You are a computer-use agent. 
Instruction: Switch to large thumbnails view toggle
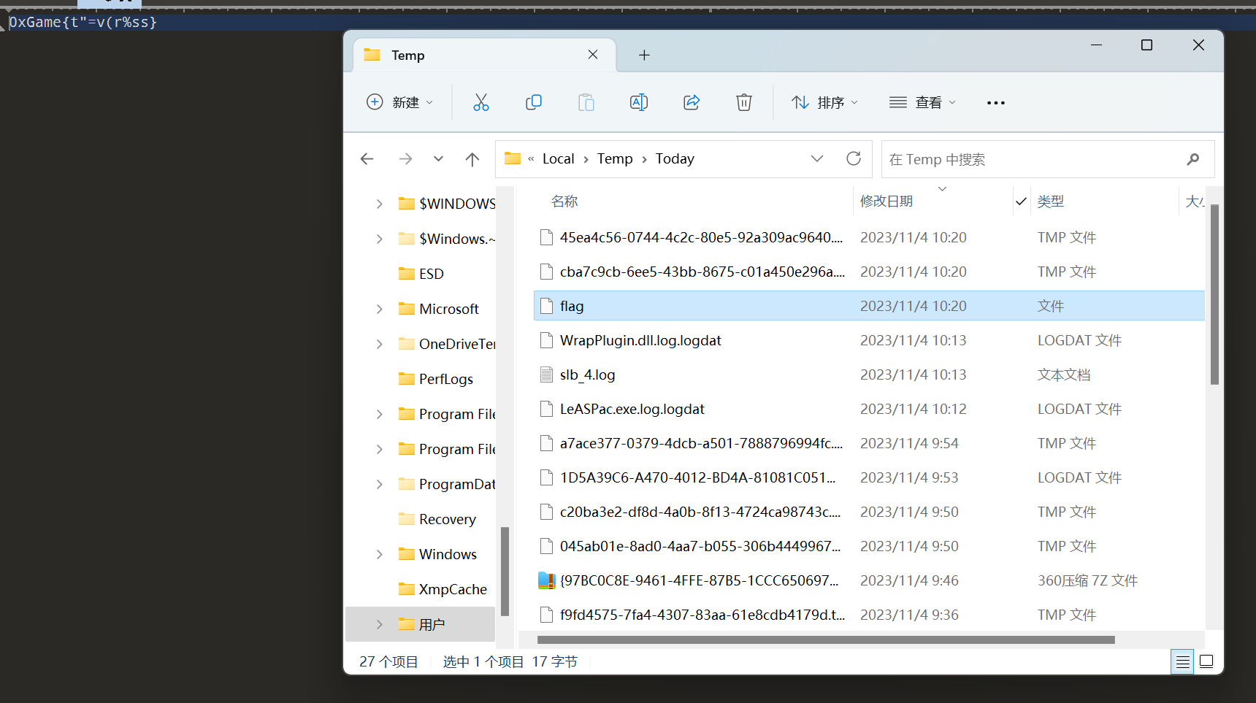[x=1206, y=661]
